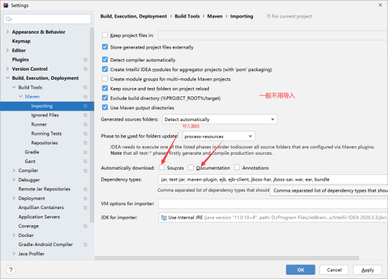Click the project-scope icon next to Version Control

[85, 69]
